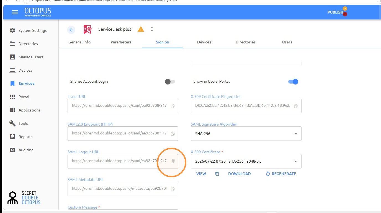
Task: Click the X.509 Certificate Fingerprint field
Action: pyautogui.click(x=246, y=106)
